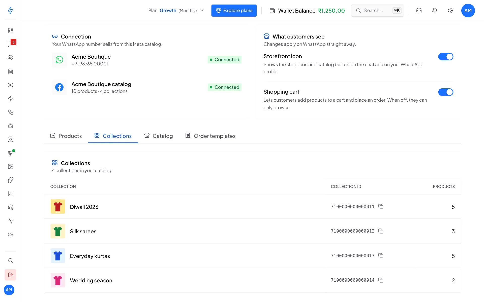Viewport: 484px width, 302px height.
Task: Select the Silk sarees collection name
Action: (x=83, y=231)
